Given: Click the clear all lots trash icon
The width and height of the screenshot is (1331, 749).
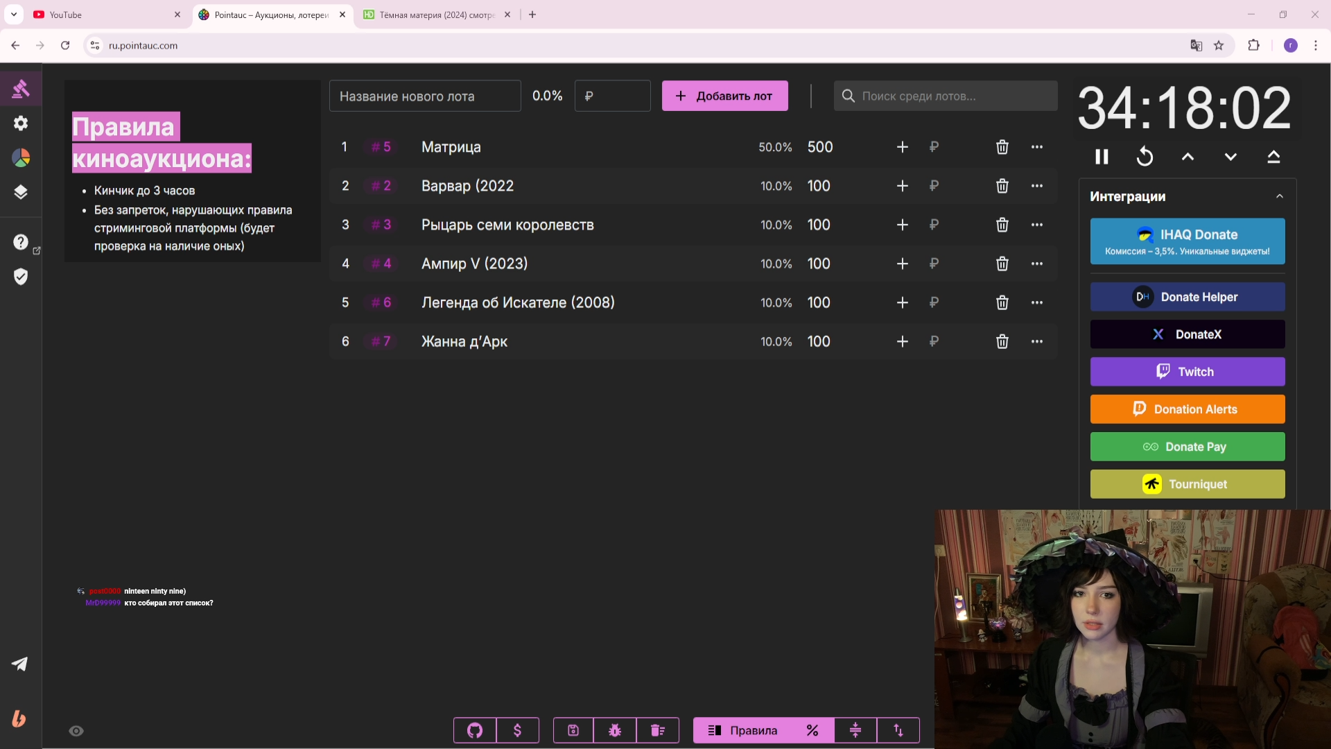Looking at the screenshot, I should tap(657, 730).
